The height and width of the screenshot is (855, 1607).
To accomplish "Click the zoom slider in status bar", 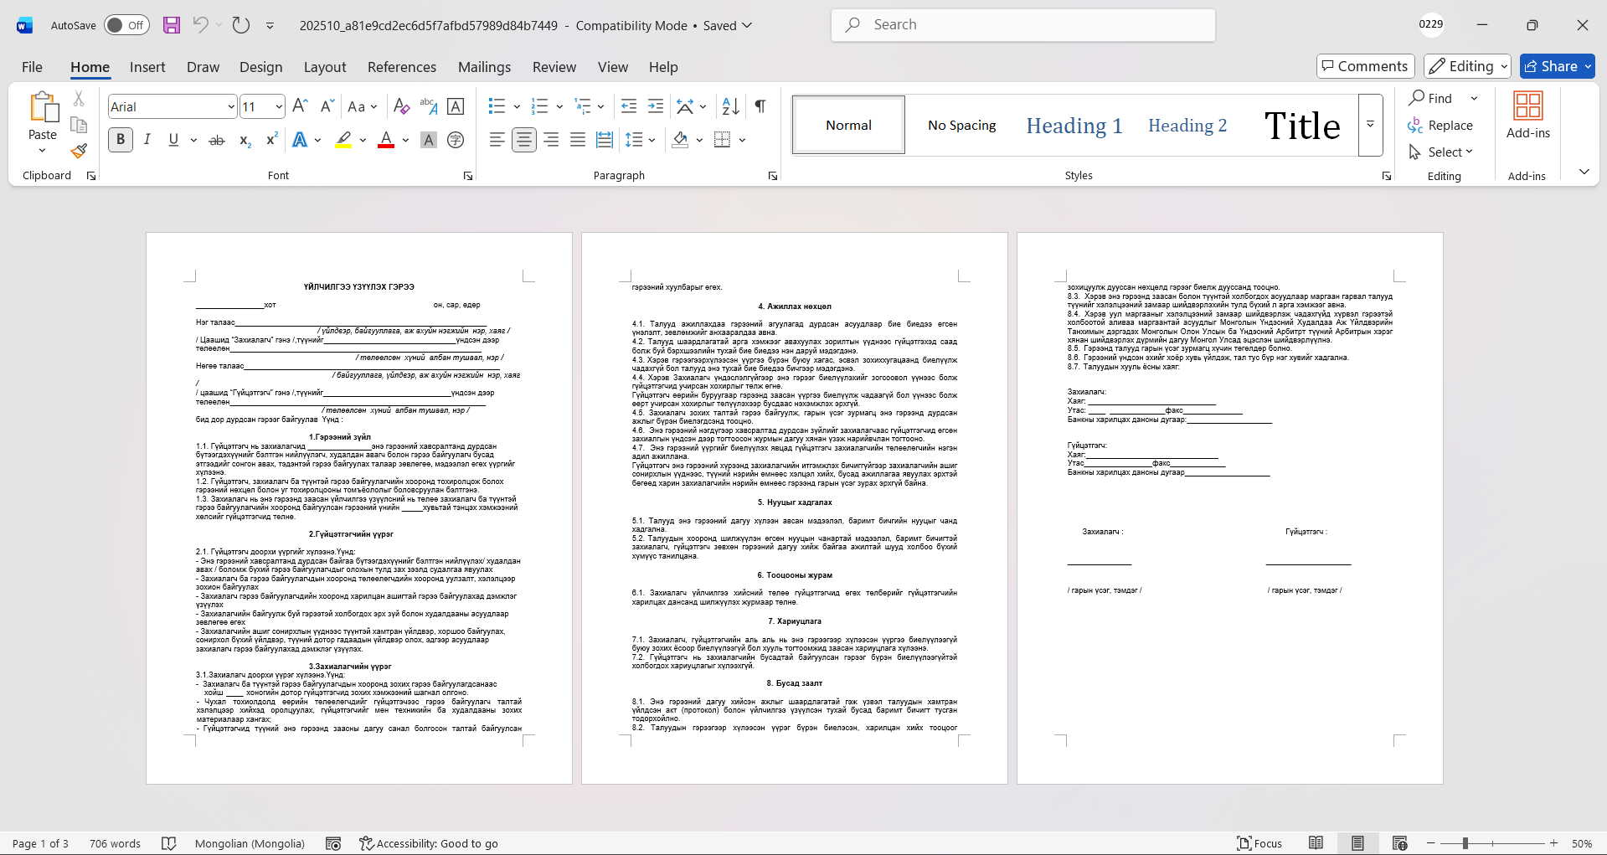I will pyautogui.click(x=1465, y=843).
